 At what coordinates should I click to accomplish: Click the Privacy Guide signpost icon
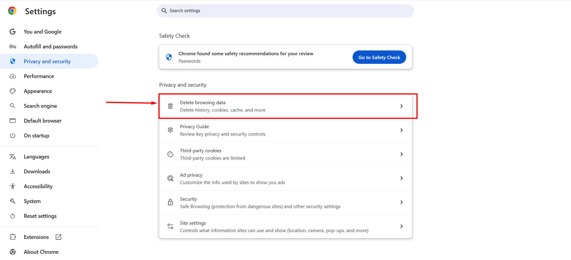(170, 130)
